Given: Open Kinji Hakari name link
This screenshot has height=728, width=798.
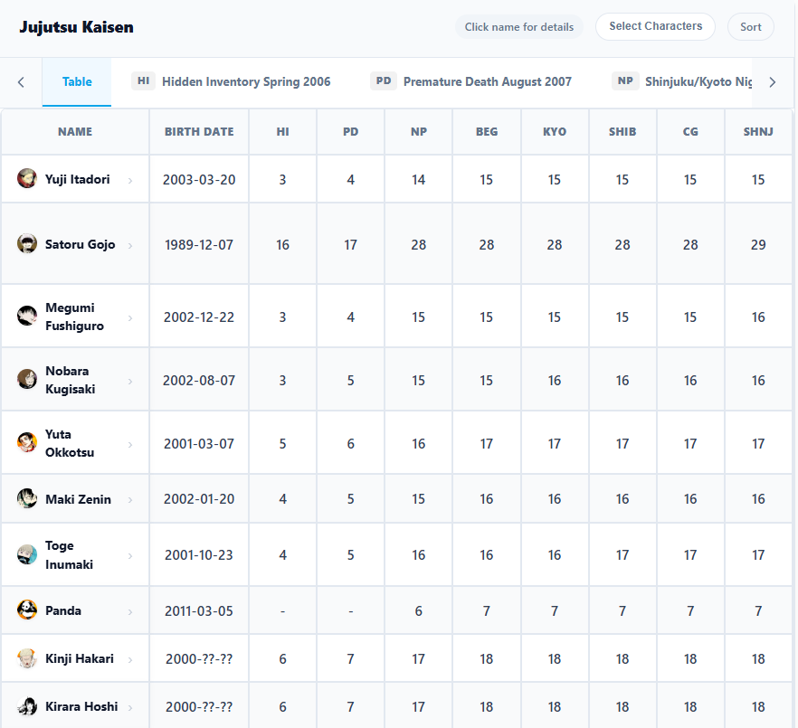Looking at the screenshot, I should pyautogui.click(x=80, y=658).
